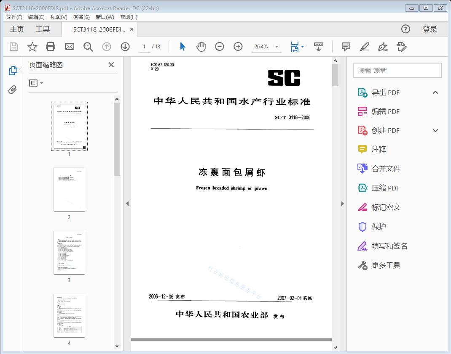The width and height of the screenshot is (451, 354).
Task: Expand the 创建 PDF section chevron
Action: point(435,130)
